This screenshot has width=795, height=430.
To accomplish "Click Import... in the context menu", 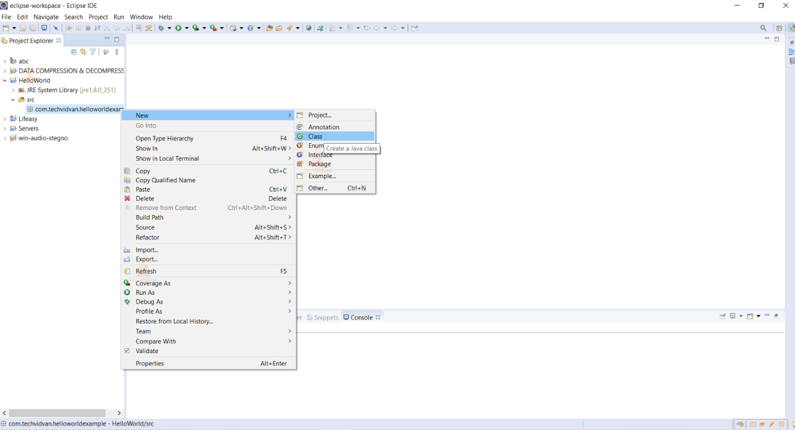I will point(209,250).
